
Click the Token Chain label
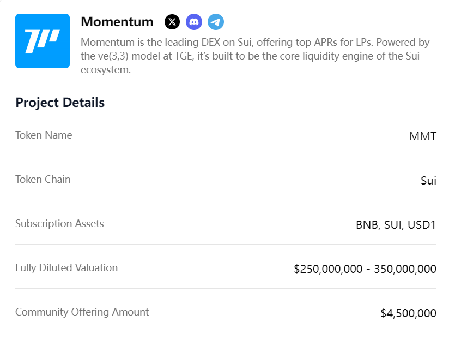(43, 179)
